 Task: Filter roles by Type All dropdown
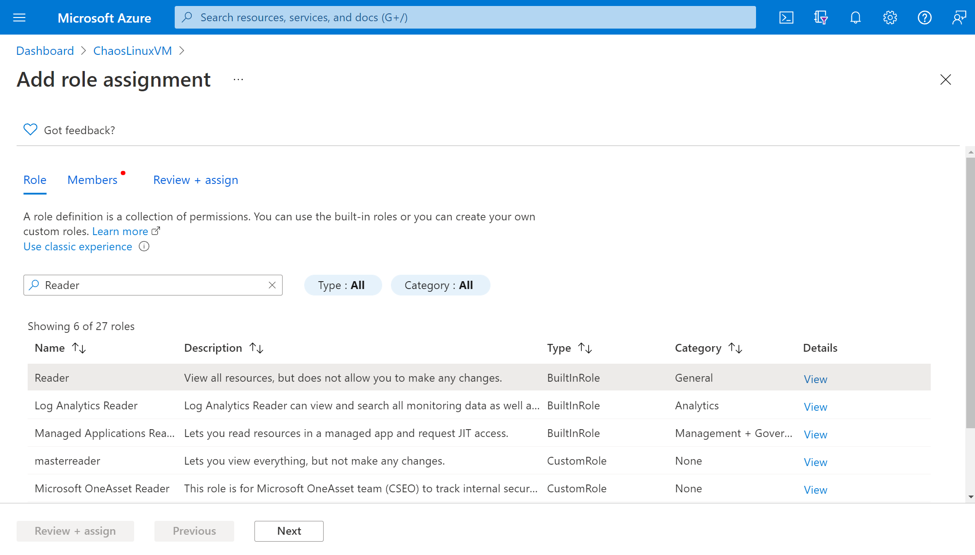[x=342, y=285]
